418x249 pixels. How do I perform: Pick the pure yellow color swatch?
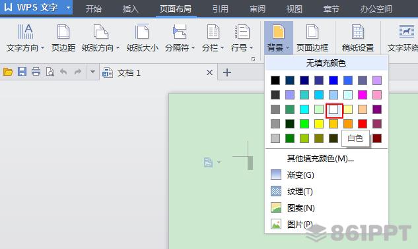319,124
